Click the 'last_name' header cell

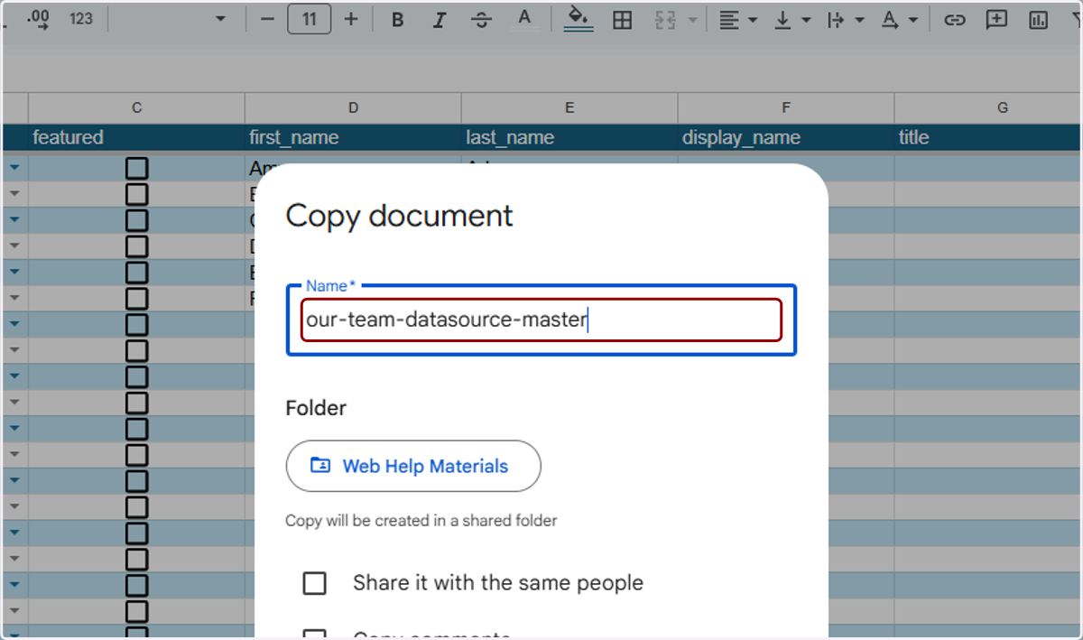point(569,138)
